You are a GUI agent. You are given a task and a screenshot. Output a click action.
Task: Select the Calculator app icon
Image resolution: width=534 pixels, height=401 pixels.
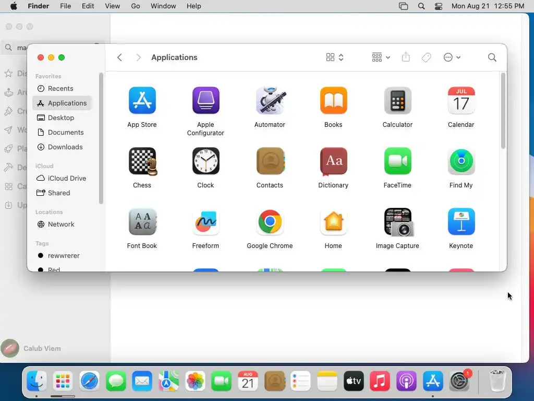[397, 100]
